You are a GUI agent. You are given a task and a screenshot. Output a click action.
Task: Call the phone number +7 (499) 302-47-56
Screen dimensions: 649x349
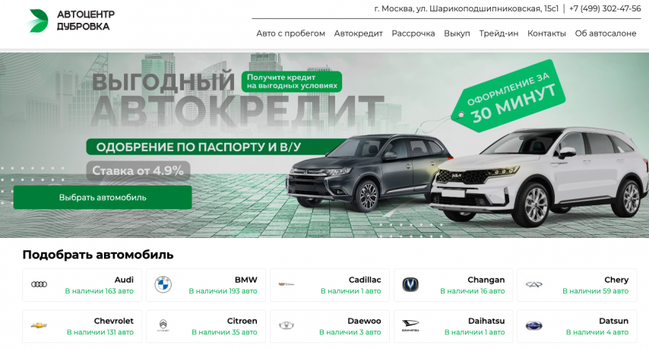tap(605, 8)
